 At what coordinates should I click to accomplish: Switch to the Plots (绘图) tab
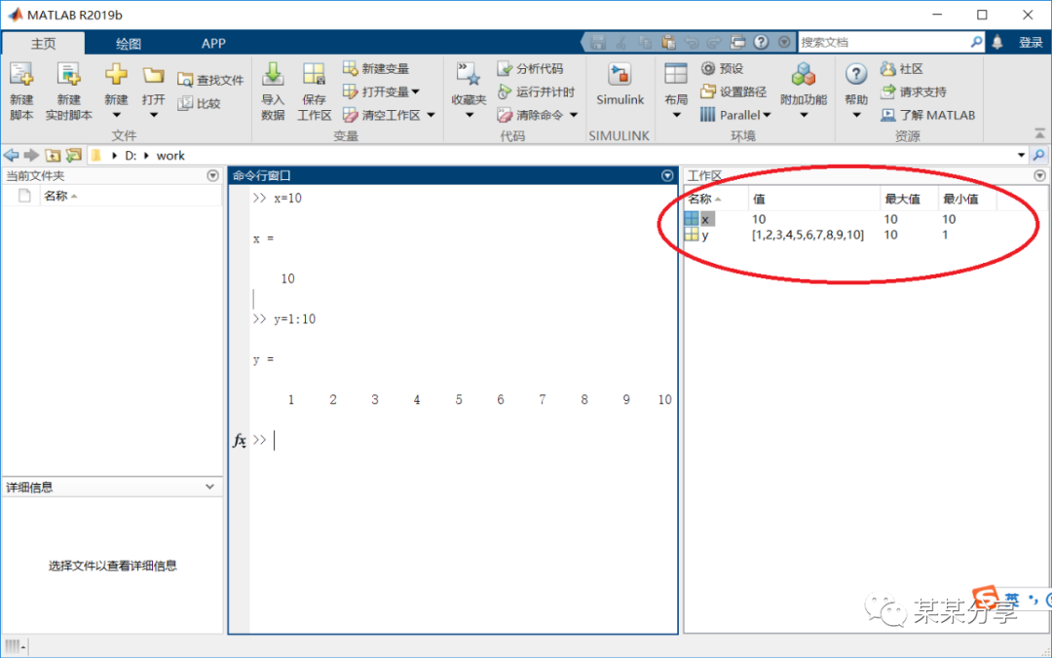pos(129,44)
